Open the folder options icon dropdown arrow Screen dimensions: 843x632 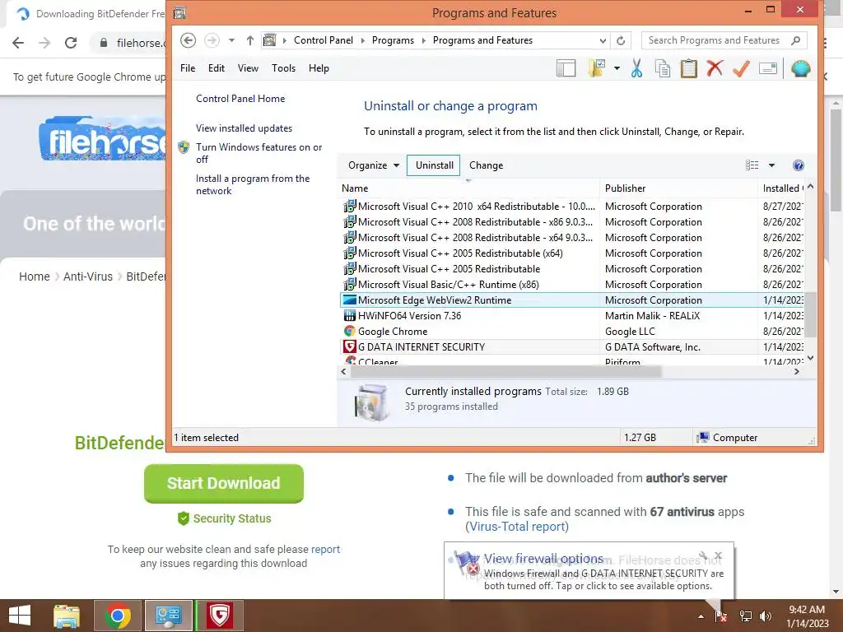pyautogui.click(x=617, y=68)
